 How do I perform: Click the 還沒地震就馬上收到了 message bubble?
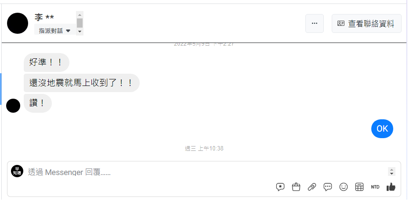tap(81, 83)
